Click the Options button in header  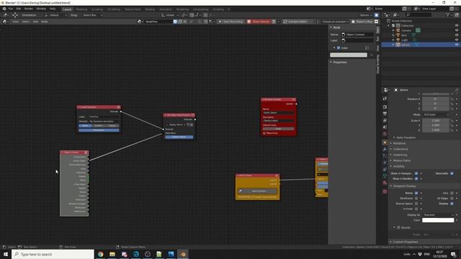[x=365, y=15]
